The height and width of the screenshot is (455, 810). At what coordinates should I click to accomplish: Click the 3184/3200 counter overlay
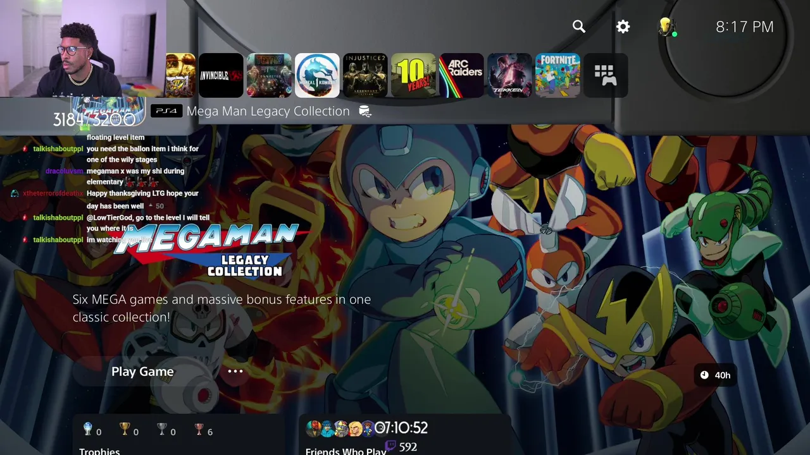coord(94,119)
